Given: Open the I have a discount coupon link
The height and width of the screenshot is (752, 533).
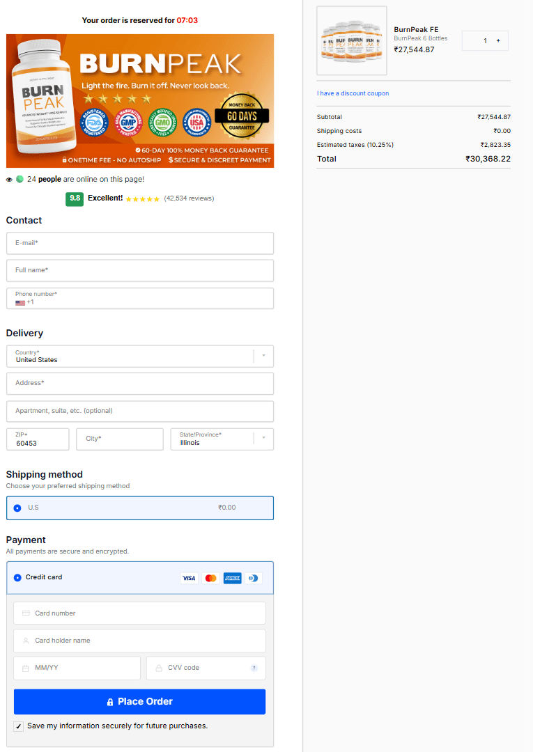Looking at the screenshot, I should pyautogui.click(x=353, y=93).
